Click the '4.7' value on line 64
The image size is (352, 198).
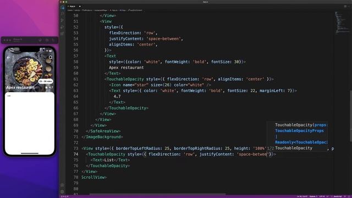click(x=117, y=96)
